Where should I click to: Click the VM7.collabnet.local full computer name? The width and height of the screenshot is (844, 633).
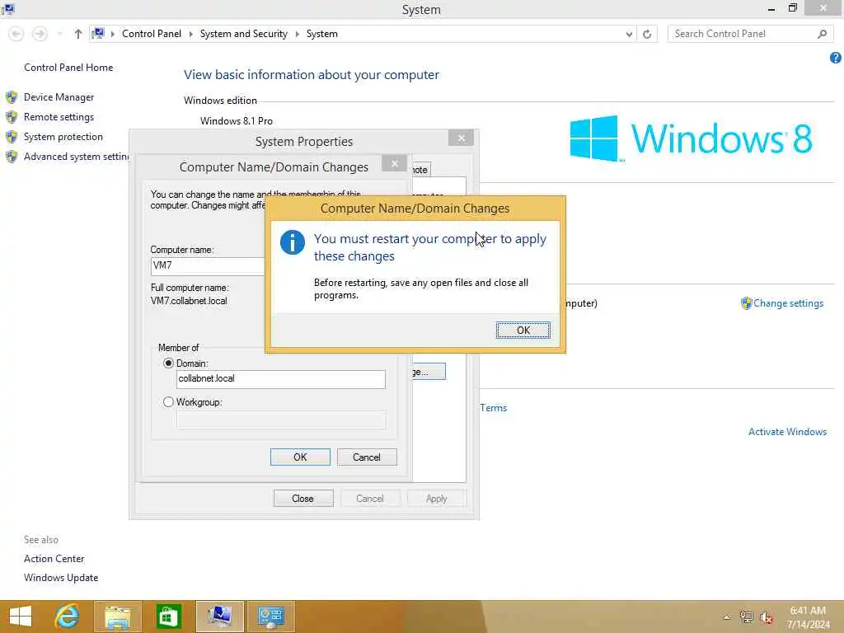[x=189, y=301]
